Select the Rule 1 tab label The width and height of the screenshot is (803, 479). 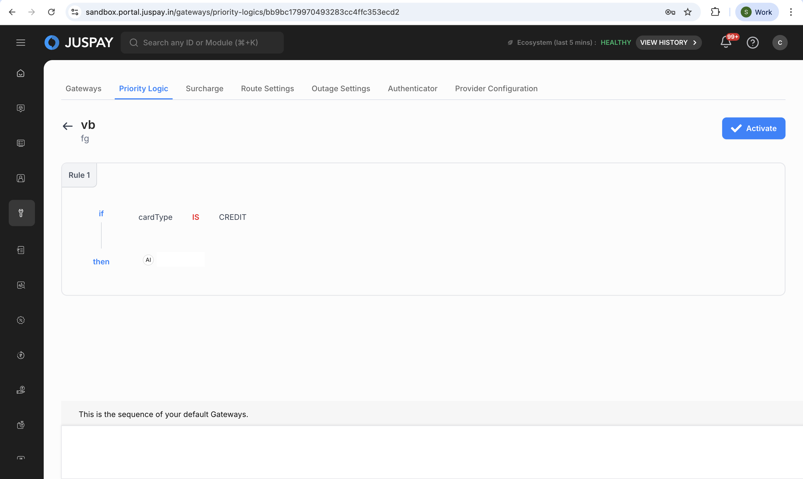tap(79, 175)
